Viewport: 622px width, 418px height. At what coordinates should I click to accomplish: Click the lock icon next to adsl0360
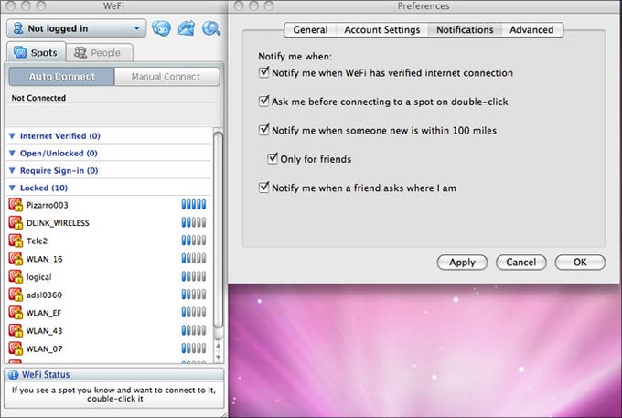tap(16, 295)
